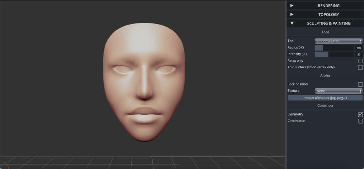Disable the Symmetry checkbox
The width and height of the screenshot is (364, 169).
360,114
